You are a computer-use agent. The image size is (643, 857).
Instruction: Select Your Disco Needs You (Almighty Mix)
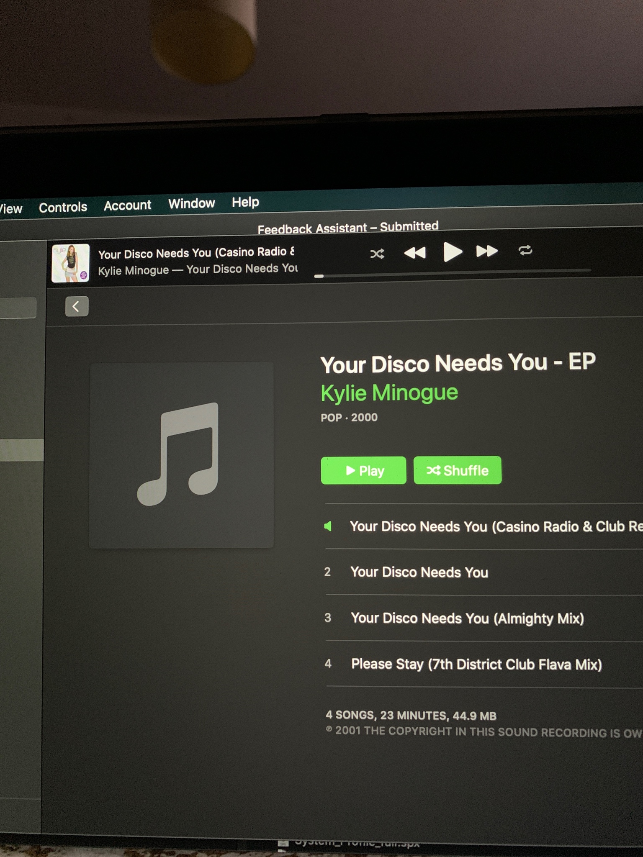[x=484, y=618]
